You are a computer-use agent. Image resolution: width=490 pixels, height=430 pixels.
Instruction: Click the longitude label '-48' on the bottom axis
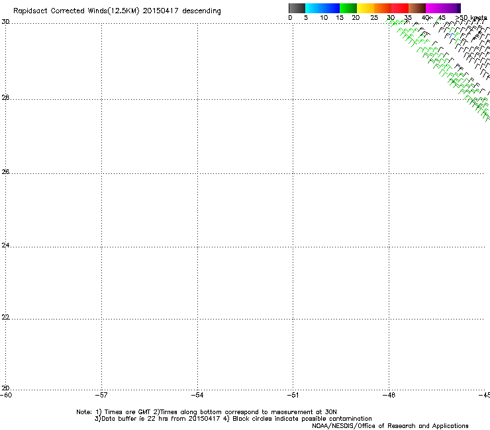pyautogui.click(x=389, y=396)
